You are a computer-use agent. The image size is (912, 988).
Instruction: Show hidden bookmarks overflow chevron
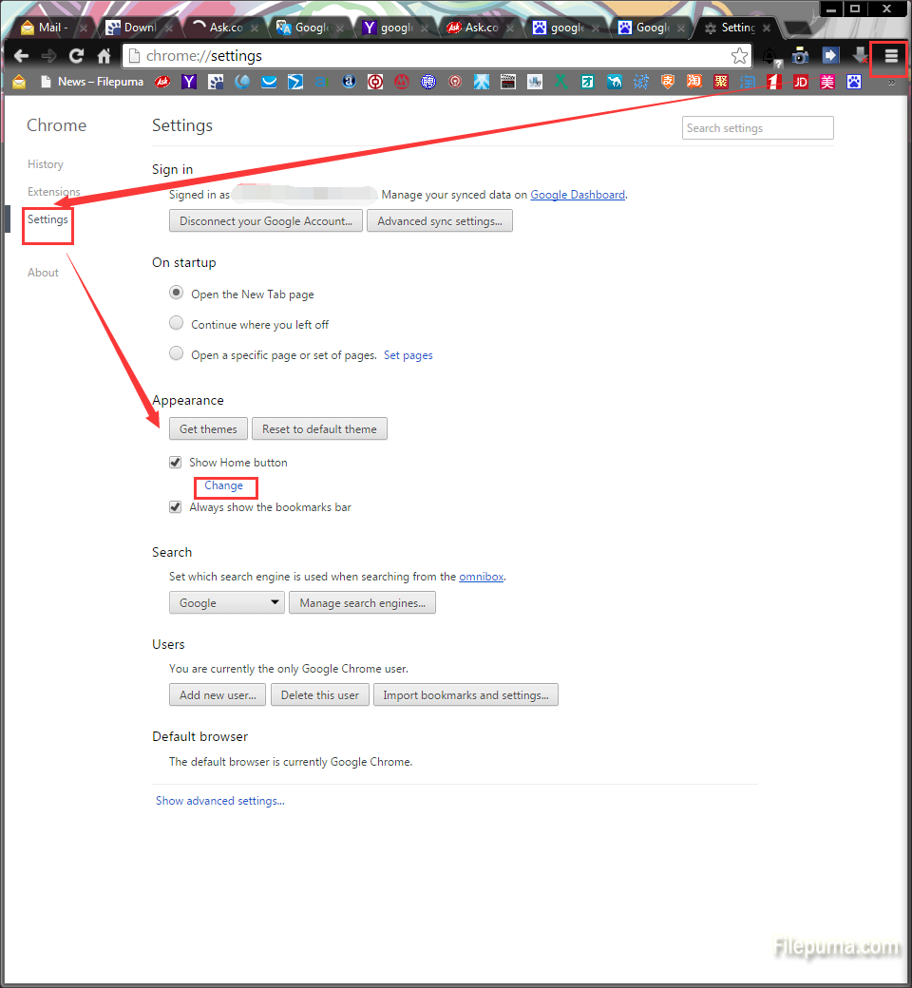pyautogui.click(x=891, y=83)
